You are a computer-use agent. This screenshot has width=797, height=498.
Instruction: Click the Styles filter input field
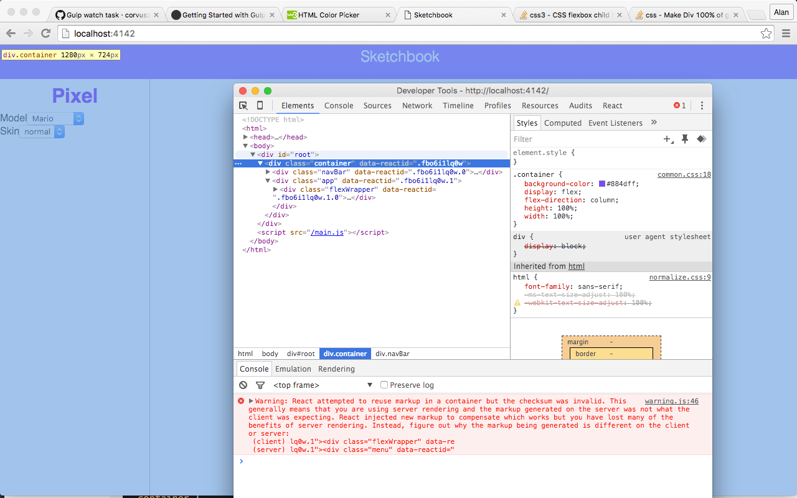click(x=585, y=139)
